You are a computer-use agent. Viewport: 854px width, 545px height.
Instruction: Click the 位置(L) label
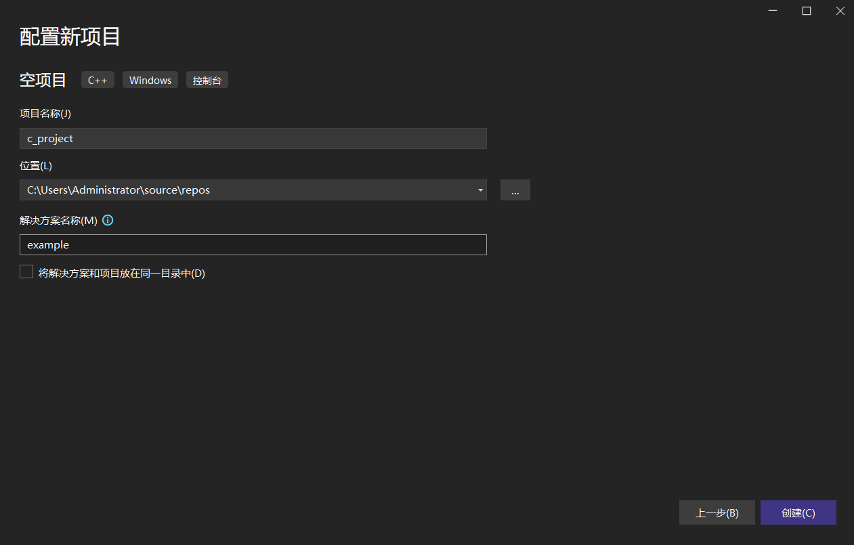point(36,165)
